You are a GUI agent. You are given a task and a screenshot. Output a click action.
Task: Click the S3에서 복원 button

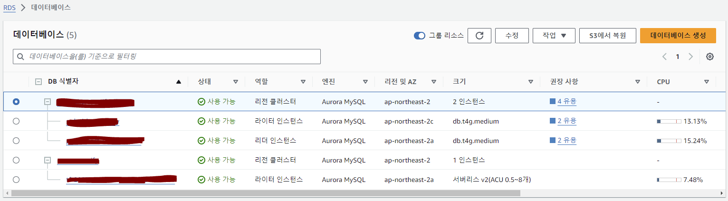click(x=608, y=36)
